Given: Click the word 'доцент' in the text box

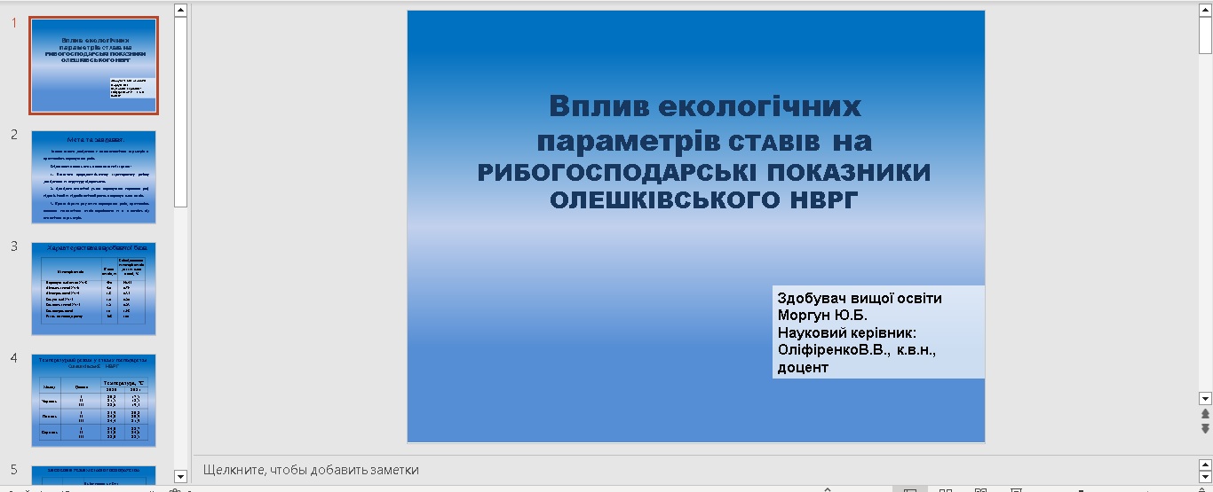Looking at the screenshot, I should [x=803, y=367].
